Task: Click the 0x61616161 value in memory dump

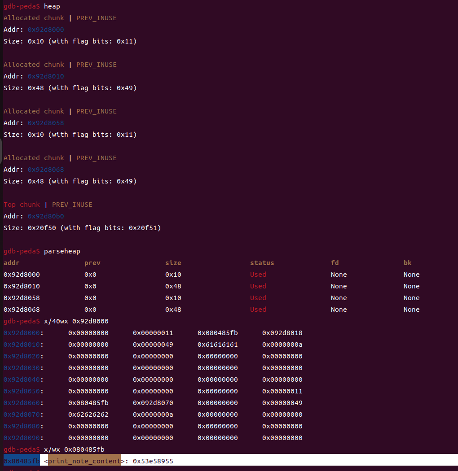Action: pos(217,345)
